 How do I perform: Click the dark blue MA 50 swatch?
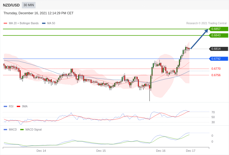click(x=44, y=23)
